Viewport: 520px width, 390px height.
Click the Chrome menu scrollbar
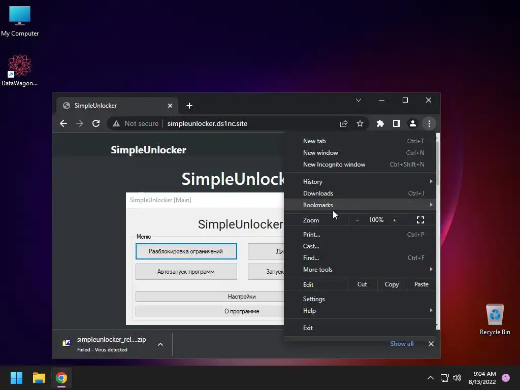click(438, 164)
